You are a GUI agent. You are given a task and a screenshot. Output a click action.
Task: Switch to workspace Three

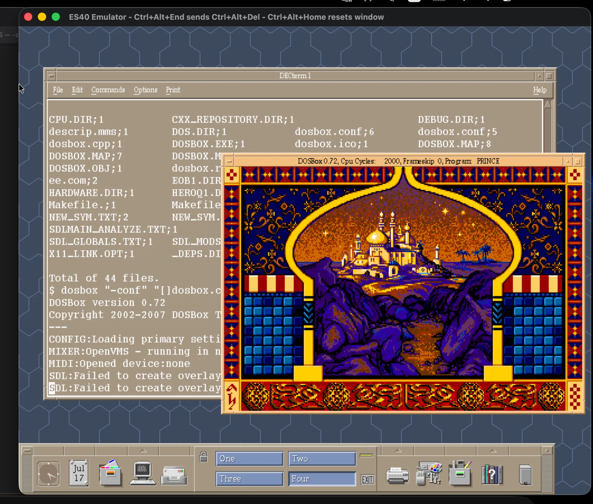click(x=249, y=479)
